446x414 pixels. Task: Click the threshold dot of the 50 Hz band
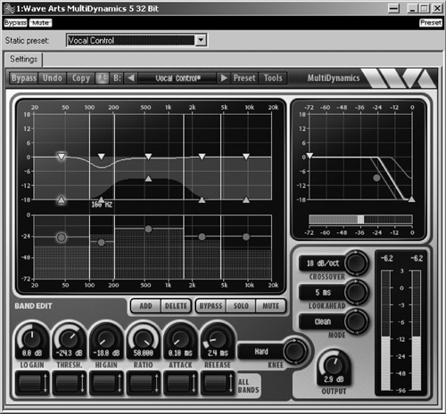pos(62,238)
